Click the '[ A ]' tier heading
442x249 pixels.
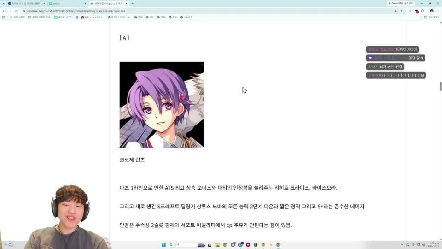click(124, 38)
